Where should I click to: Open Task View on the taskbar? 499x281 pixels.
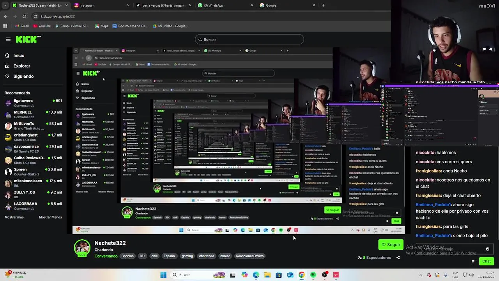(x=232, y=275)
